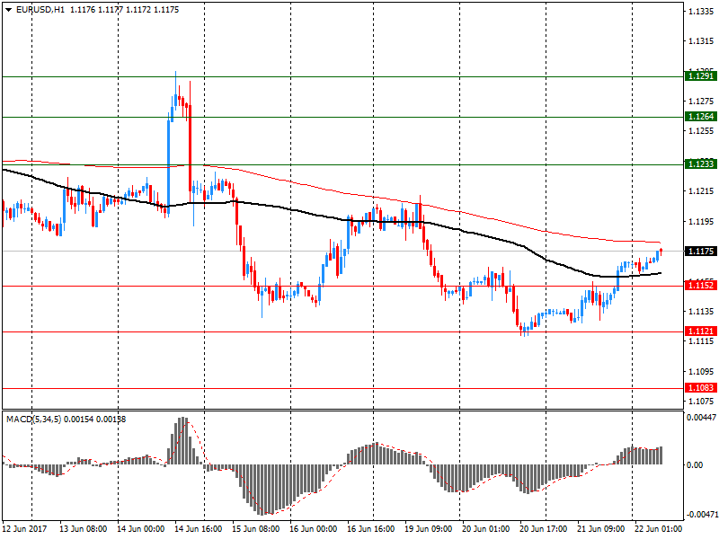This screenshot has height=539, width=719.
Task: Click the 14 Jun 16:00 time label
Action: pos(198,528)
